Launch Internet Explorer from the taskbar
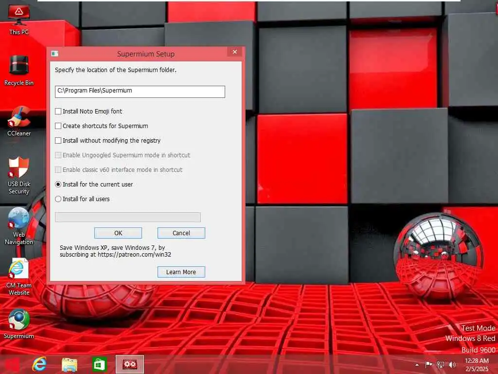Screen dimensions: 498x374 click(39, 364)
